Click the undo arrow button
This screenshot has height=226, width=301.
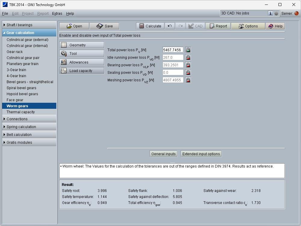pos(170,26)
